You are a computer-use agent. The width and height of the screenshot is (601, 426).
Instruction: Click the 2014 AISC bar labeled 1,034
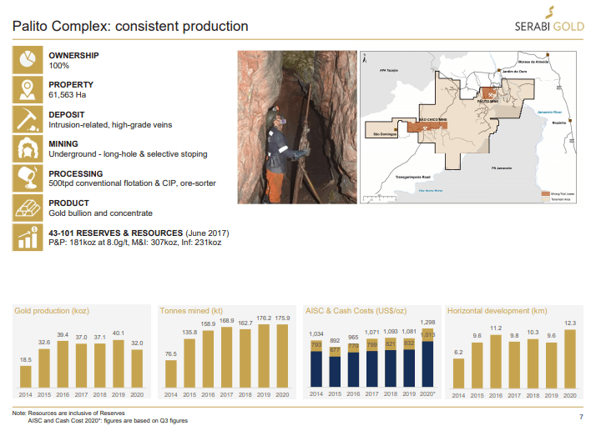click(316, 346)
